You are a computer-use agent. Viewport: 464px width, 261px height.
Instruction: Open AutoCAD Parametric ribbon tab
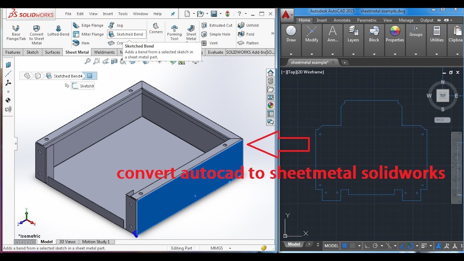367,20
